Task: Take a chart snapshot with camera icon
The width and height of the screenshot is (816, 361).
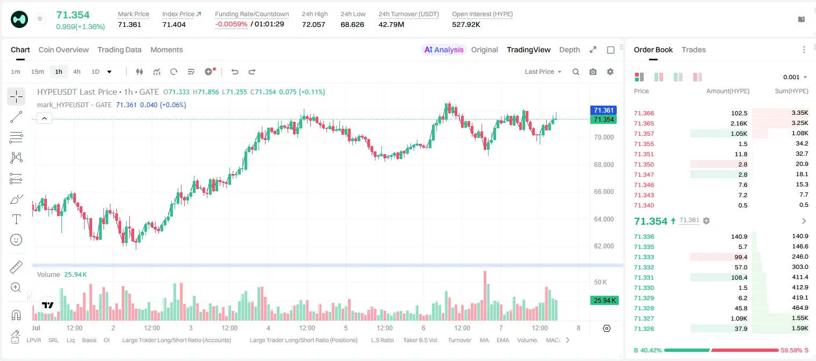Action: pos(593,72)
